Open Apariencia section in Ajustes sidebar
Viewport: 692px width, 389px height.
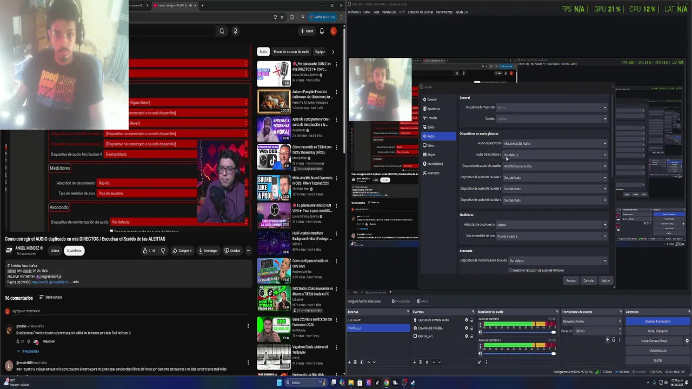(x=438, y=109)
